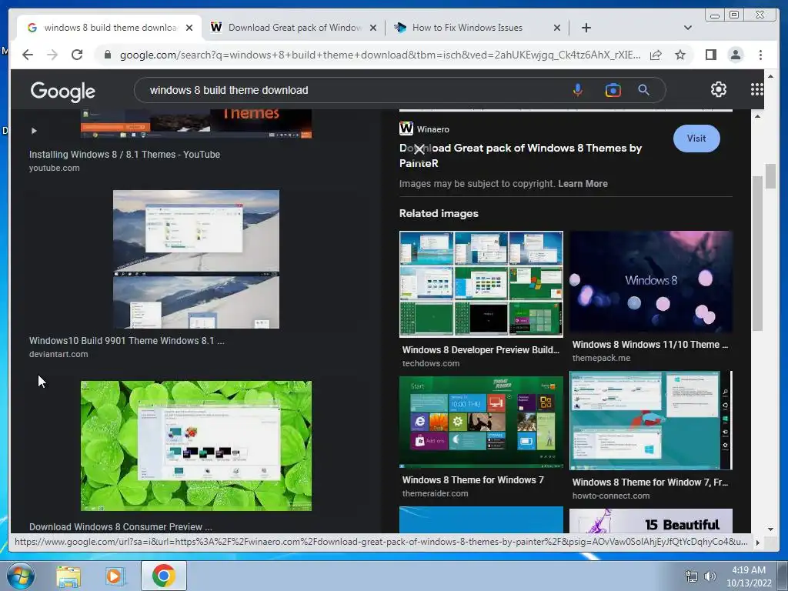Open the network tray icon
The height and width of the screenshot is (591, 788).
tap(692, 576)
